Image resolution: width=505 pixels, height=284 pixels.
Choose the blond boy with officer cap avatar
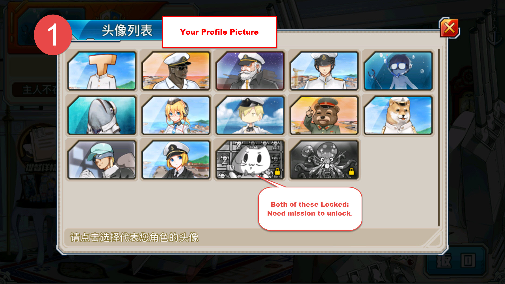(250, 115)
